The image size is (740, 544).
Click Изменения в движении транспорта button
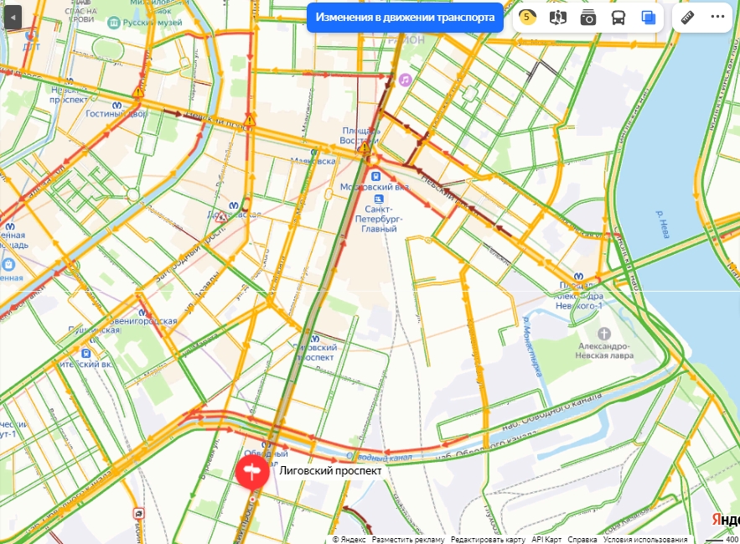click(x=405, y=18)
